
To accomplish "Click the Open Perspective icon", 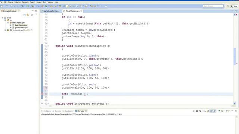I will 227,6.
